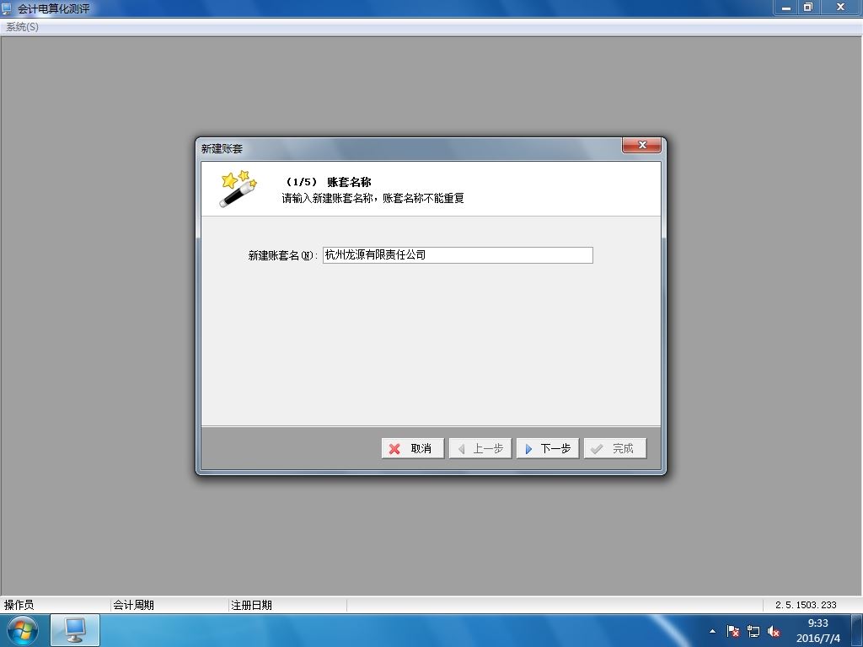The image size is (863, 647).
Task: Click the 会计电算化测评 title bar app icon
Action: coord(7,8)
